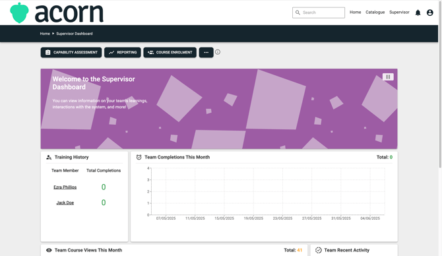Expand the three-dots more actions button
The height and width of the screenshot is (256, 442).
tap(206, 52)
